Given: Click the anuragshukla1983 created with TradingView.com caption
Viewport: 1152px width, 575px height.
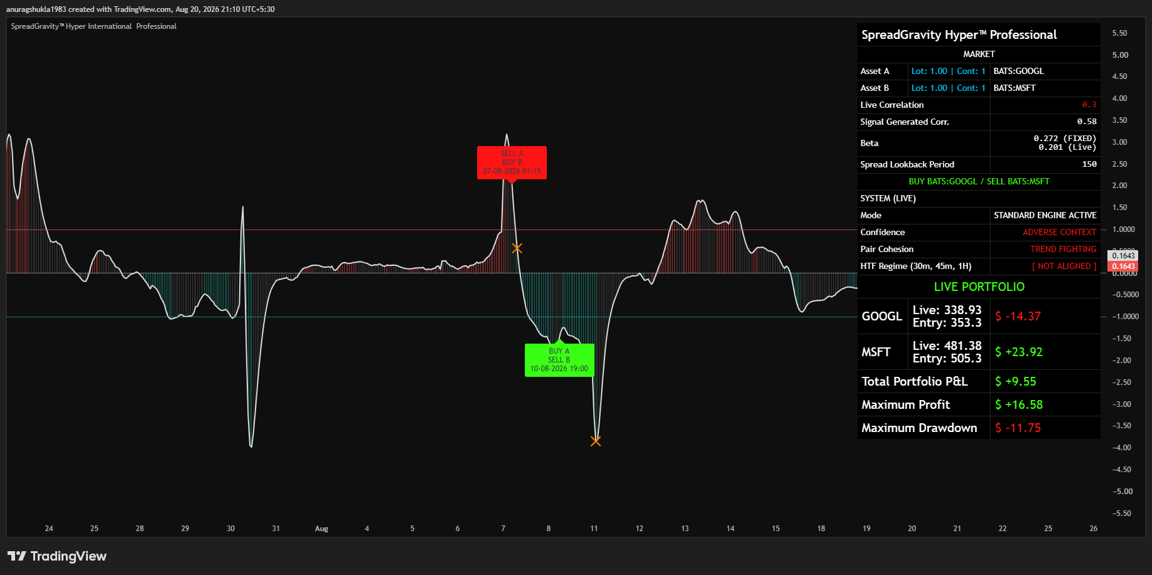Looking at the screenshot, I should coord(140,9).
